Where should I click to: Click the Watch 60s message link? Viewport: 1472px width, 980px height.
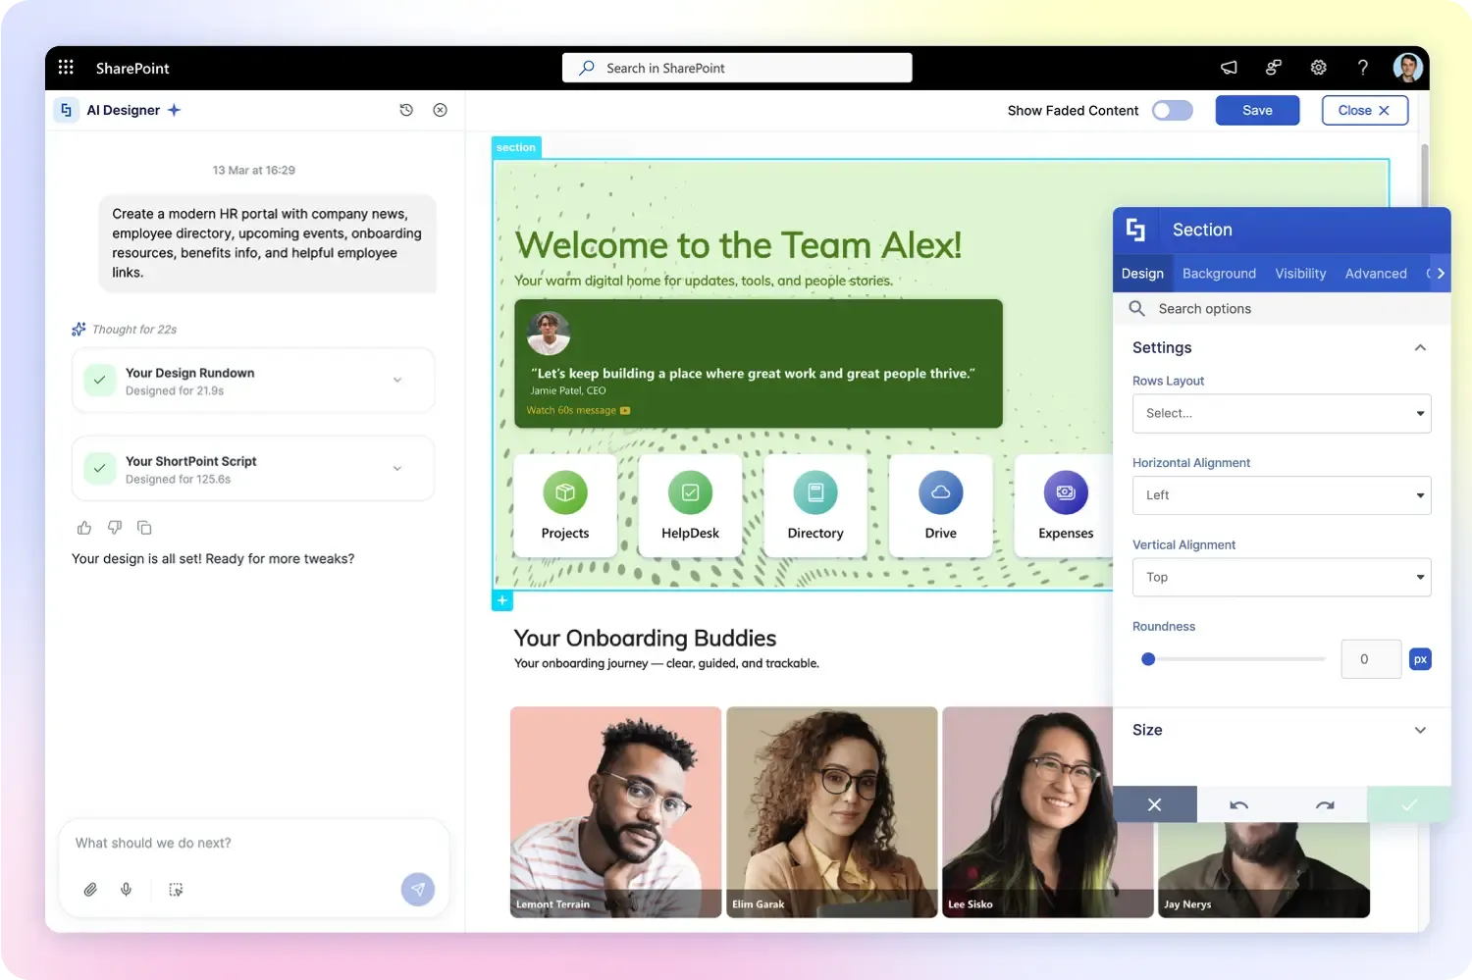click(577, 410)
